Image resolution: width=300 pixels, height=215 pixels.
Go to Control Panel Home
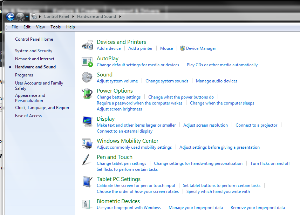34,39
